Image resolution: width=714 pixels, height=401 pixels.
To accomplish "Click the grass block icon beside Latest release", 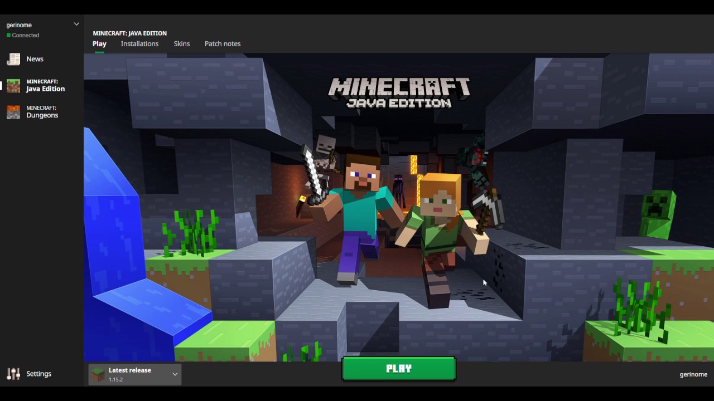I will coord(98,375).
